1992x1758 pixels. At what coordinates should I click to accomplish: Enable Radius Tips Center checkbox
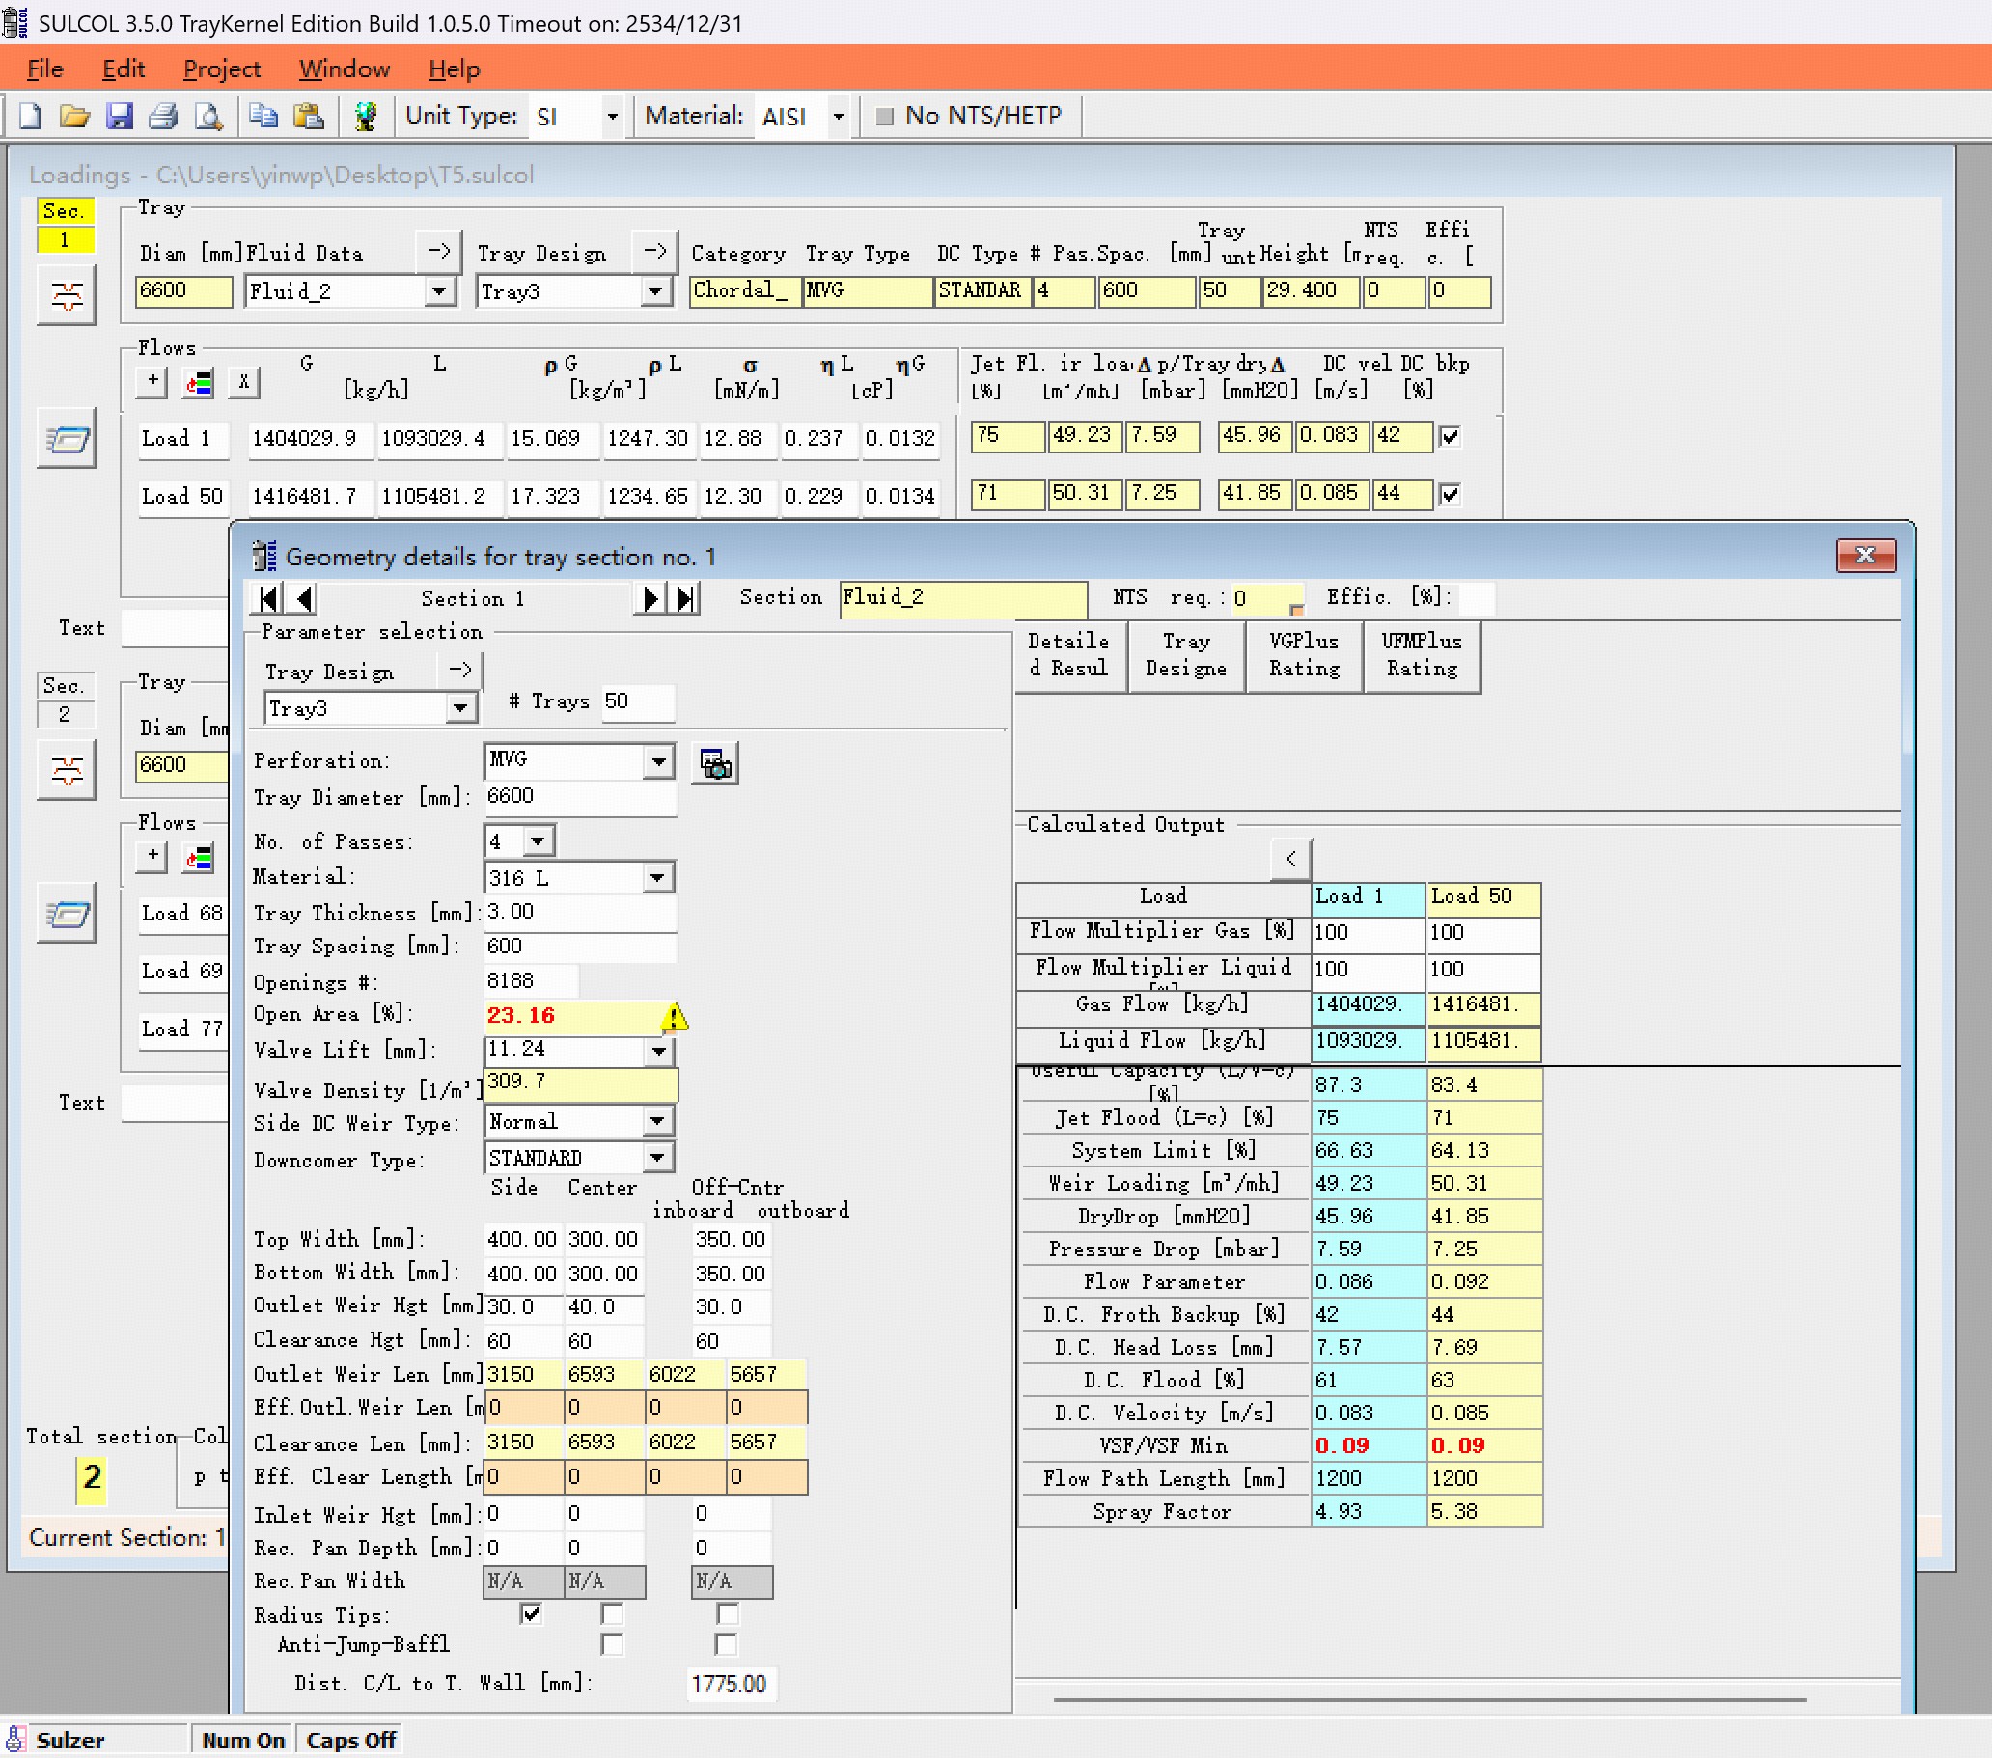[x=612, y=1614]
